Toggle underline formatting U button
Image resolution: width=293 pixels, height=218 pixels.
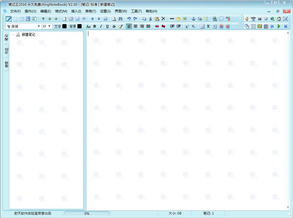(x=107, y=26)
